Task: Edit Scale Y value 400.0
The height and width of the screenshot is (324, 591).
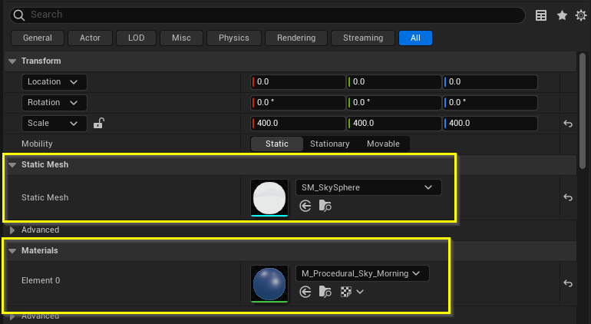Action: click(394, 124)
